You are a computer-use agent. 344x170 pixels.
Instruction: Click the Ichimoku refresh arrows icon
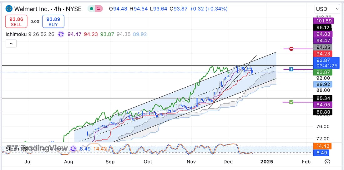(x=61, y=34)
